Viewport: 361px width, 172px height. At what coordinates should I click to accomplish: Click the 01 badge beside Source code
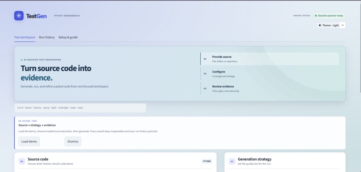(x=22, y=161)
